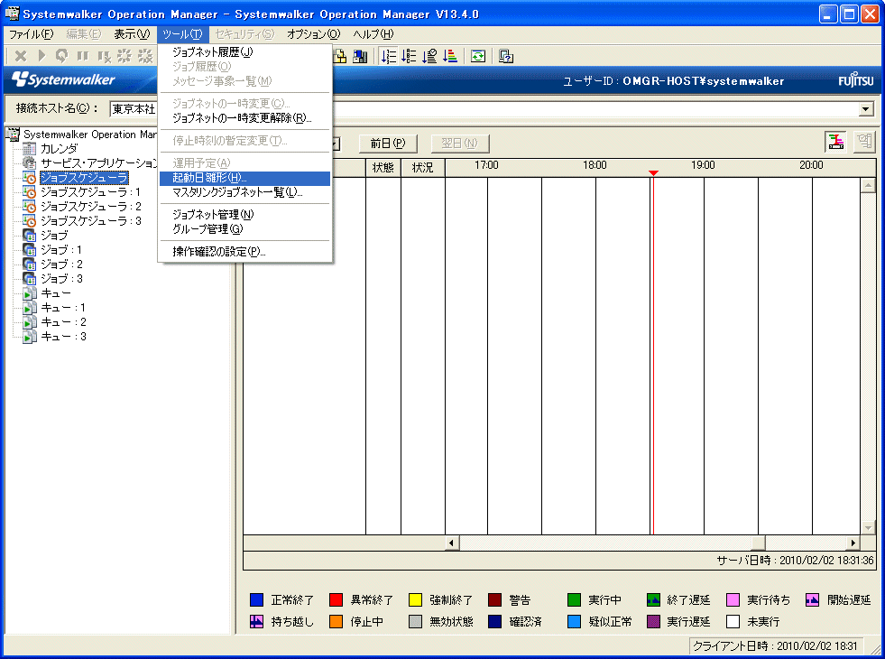This screenshot has width=885, height=659.
Task: Choose マスタリンクジョブネット一覧(L)... entry
Action: pos(245,192)
